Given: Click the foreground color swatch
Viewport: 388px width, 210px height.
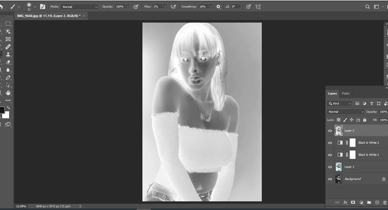Looking at the screenshot, I should [2, 110].
